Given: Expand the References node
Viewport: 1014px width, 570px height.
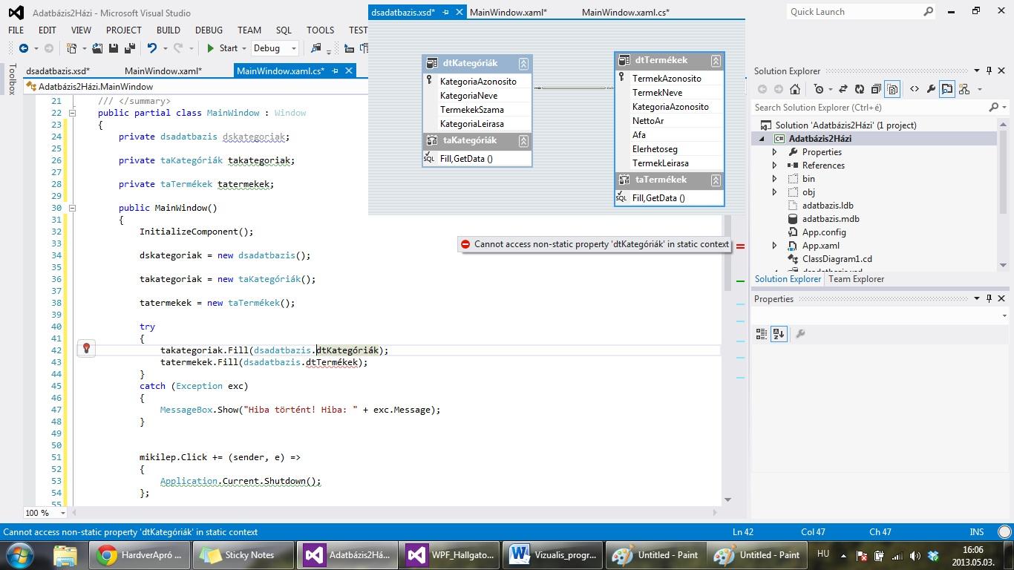Looking at the screenshot, I should 775,166.
